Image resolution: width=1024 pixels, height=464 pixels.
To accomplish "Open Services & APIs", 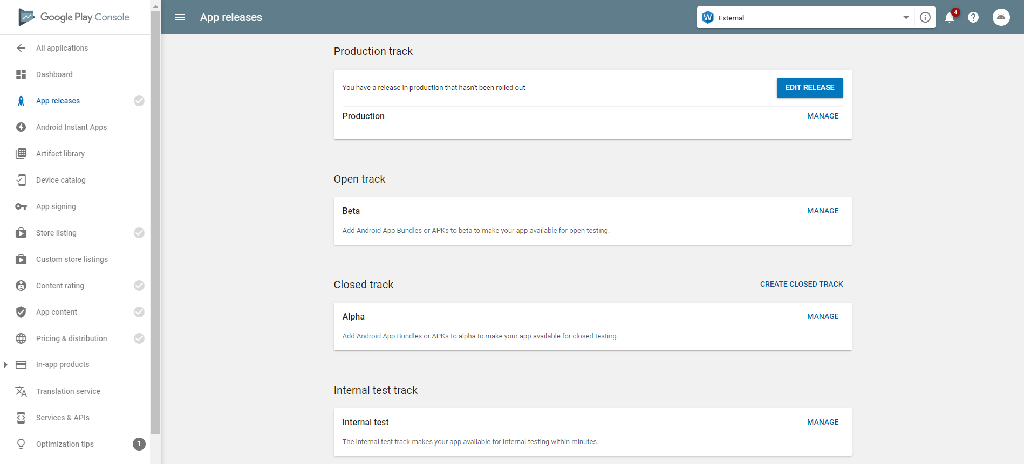I will pyautogui.click(x=63, y=418).
